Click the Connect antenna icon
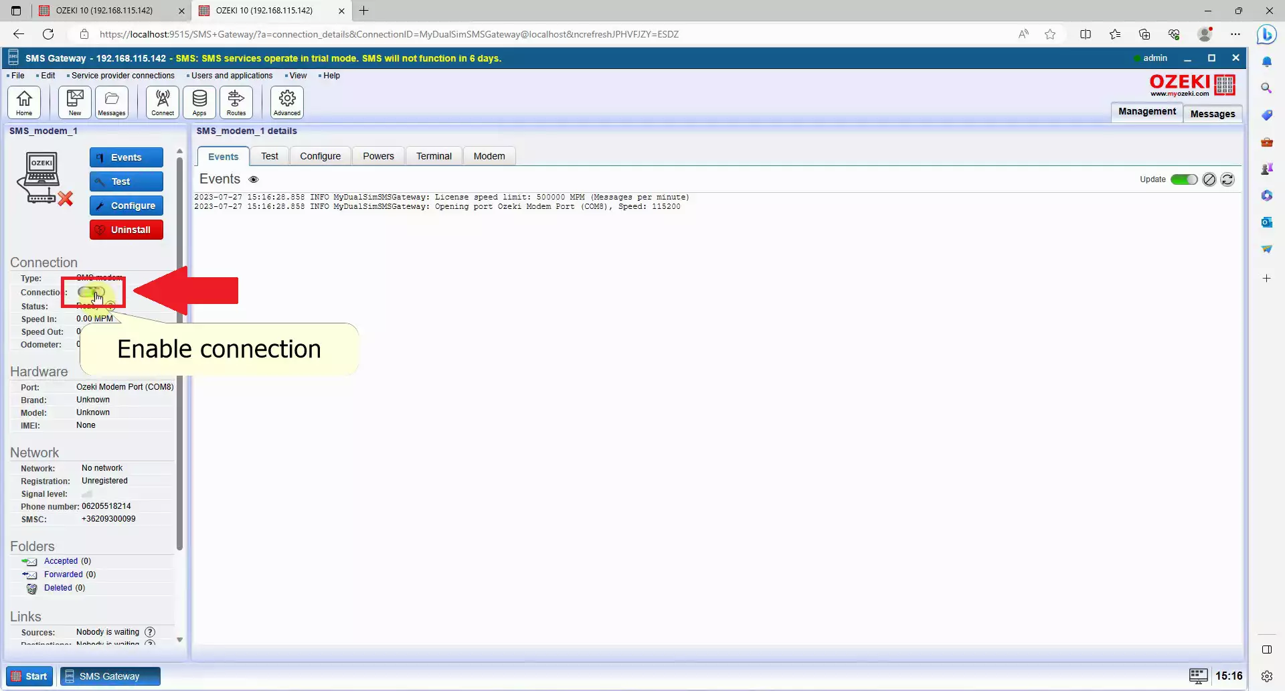The image size is (1285, 691). pos(163,102)
